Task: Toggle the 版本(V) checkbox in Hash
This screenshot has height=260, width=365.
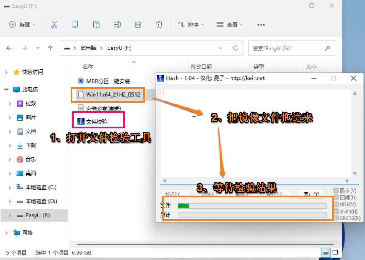Action: [x=336, y=190]
